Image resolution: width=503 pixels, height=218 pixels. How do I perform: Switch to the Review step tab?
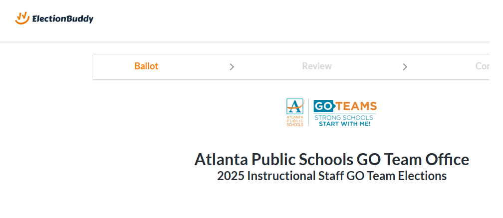pos(317,66)
